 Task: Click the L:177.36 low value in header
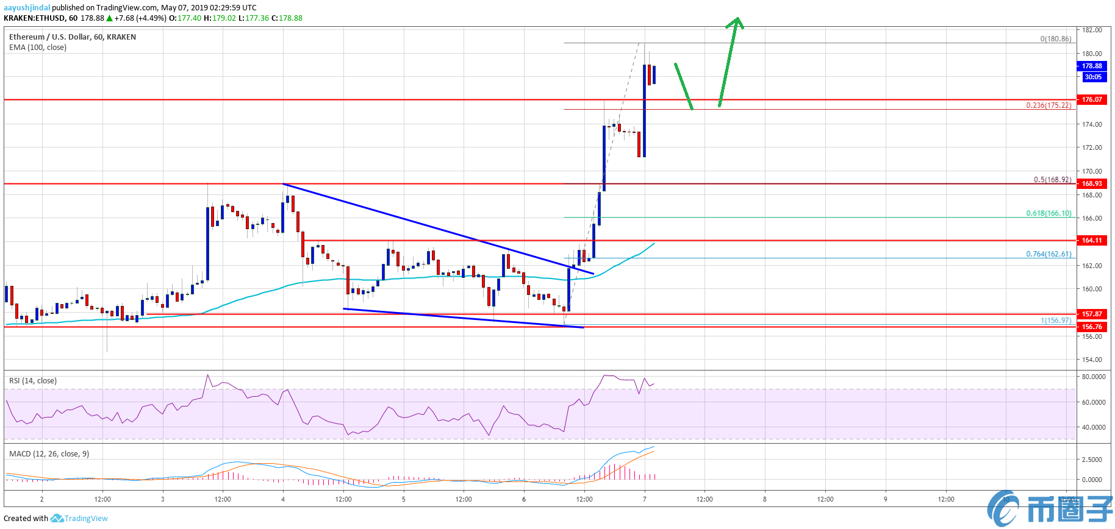[x=254, y=18]
